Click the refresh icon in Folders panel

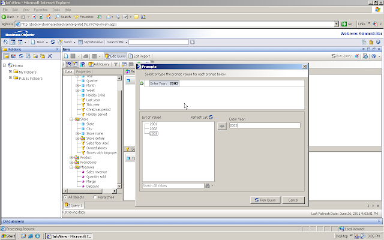click(x=21, y=56)
